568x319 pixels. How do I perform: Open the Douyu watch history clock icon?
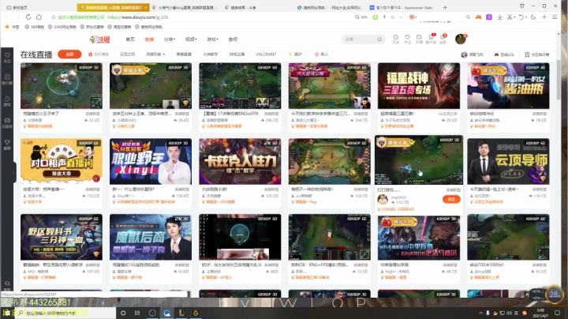click(396, 39)
